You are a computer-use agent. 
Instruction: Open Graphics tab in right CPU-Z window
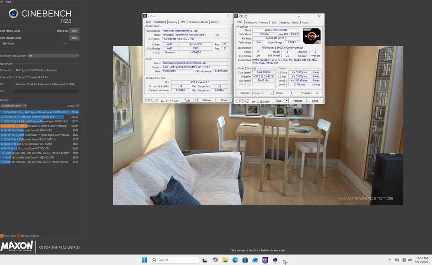(x=285, y=22)
